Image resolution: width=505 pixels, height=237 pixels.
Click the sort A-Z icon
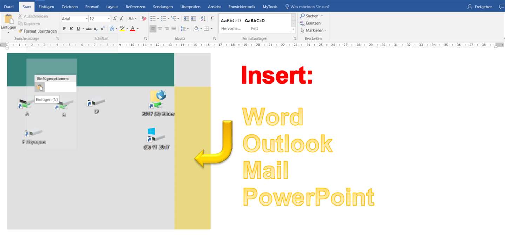pyautogui.click(x=203, y=19)
